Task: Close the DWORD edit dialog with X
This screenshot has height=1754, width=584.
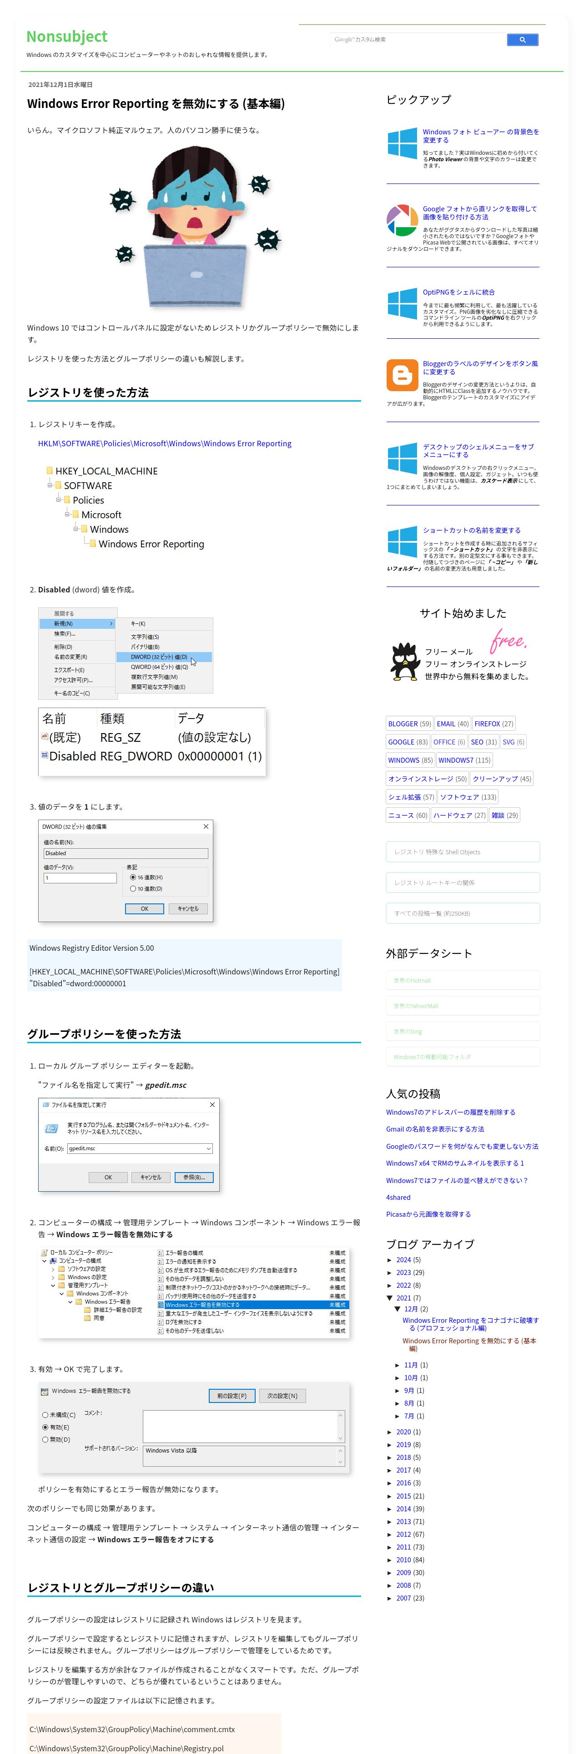Action: [x=206, y=826]
